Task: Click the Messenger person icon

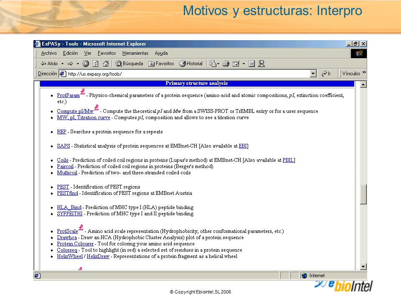Action: click(x=261, y=64)
